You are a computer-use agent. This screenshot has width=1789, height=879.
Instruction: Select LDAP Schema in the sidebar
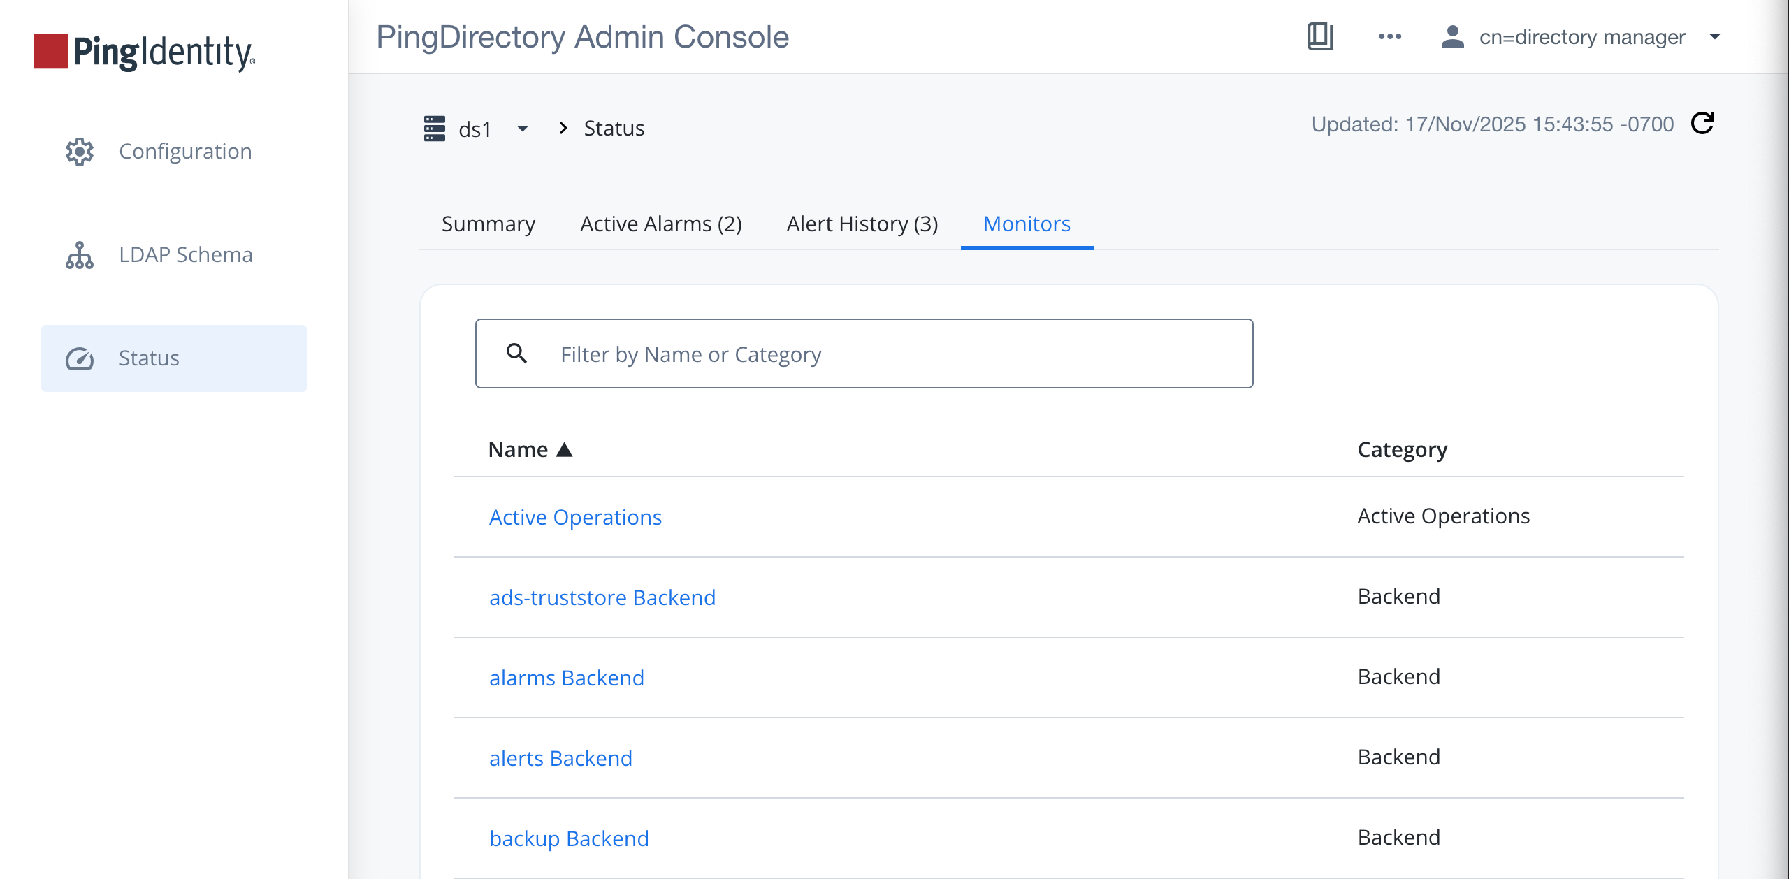click(185, 254)
